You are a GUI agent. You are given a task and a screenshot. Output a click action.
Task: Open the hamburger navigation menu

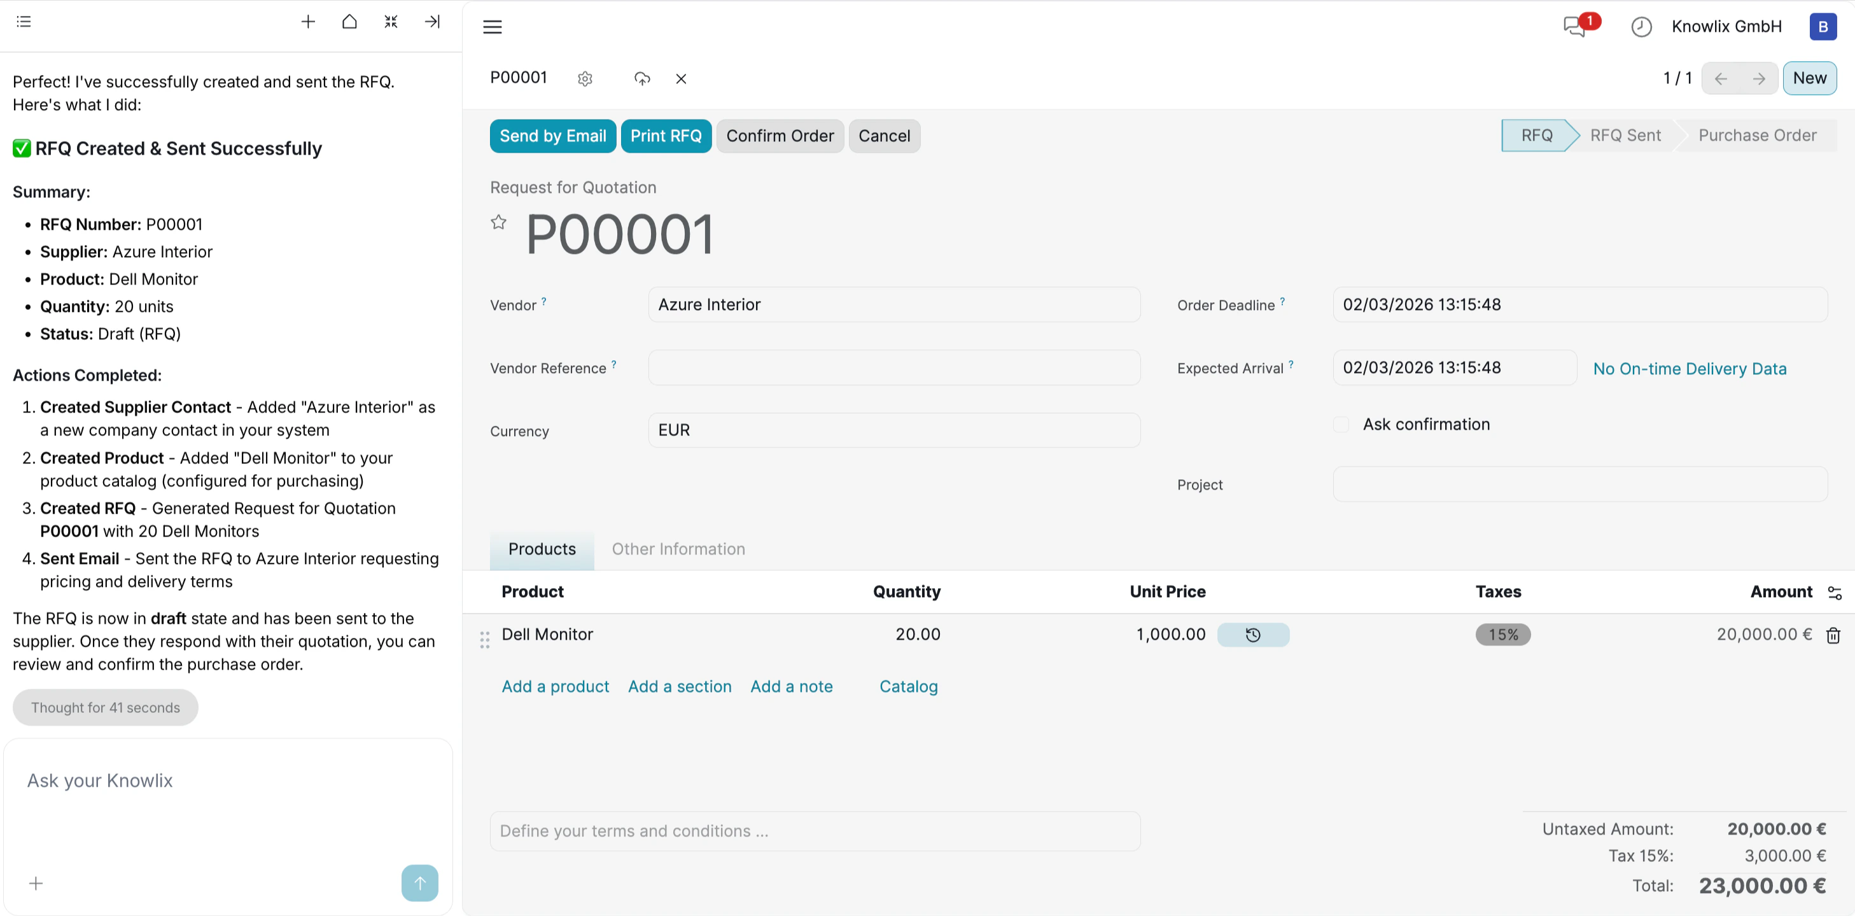click(493, 27)
